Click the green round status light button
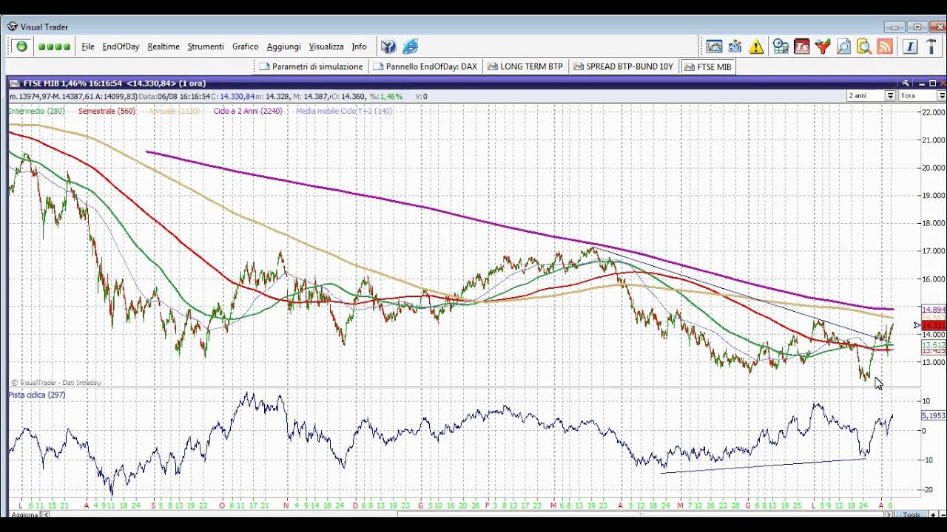 click(x=21, y=47)
